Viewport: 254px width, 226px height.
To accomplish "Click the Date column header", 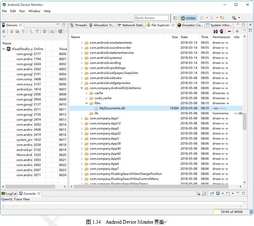I will click(x=189, y=37).
